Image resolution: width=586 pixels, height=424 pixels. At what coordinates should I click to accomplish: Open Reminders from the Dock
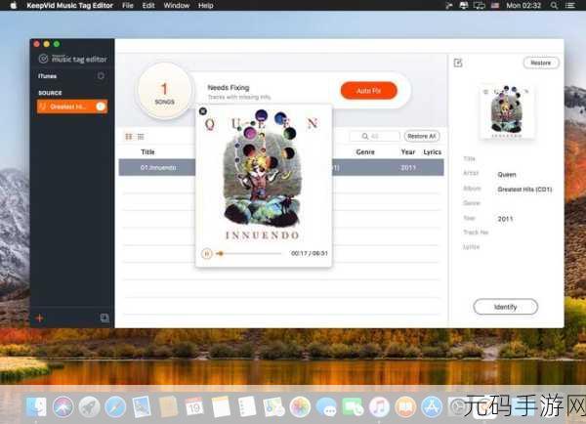click(247, 406)
